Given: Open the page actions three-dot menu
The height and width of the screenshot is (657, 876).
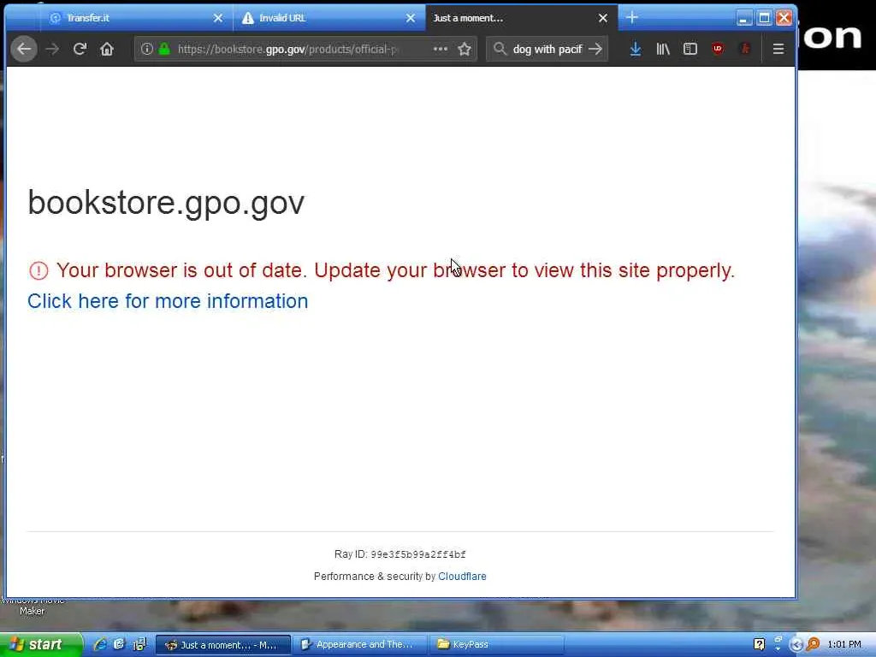Looking at the screenshot, I should tap(441, 49).
